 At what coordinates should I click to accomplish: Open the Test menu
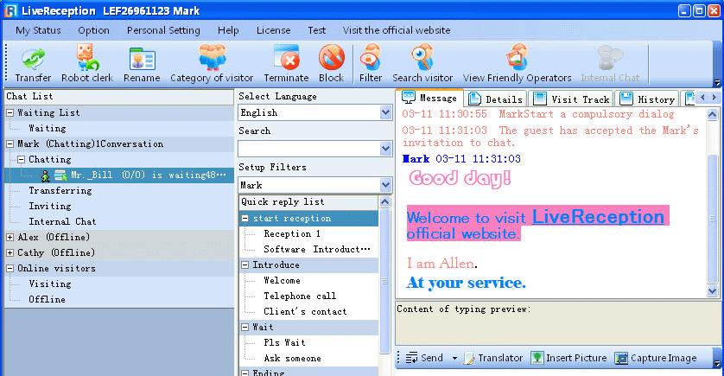click(317, 30)
